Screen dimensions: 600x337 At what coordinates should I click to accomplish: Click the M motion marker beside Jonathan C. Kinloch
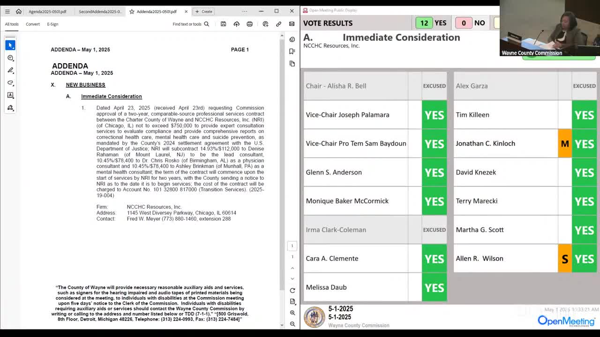565,144
